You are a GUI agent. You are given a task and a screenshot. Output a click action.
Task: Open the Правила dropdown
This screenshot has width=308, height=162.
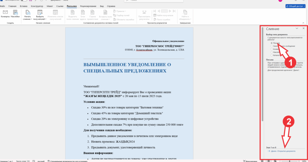120,11
